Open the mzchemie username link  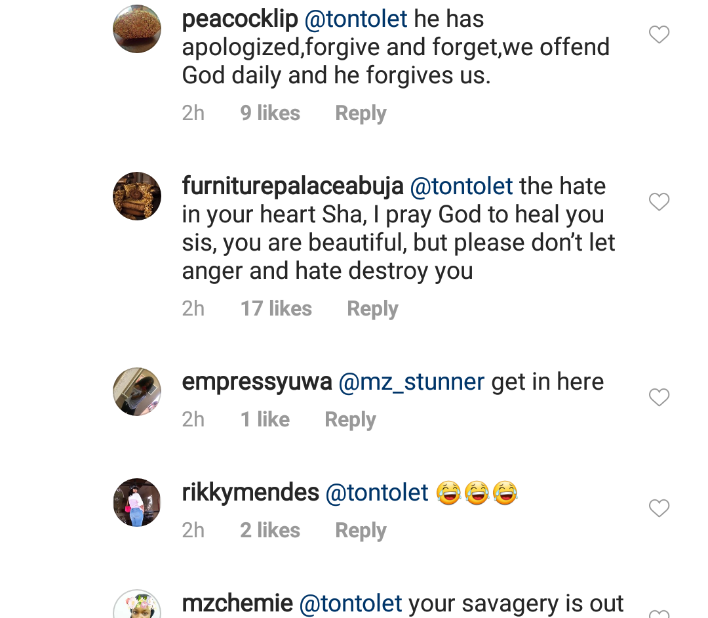[x=237, y=604]
